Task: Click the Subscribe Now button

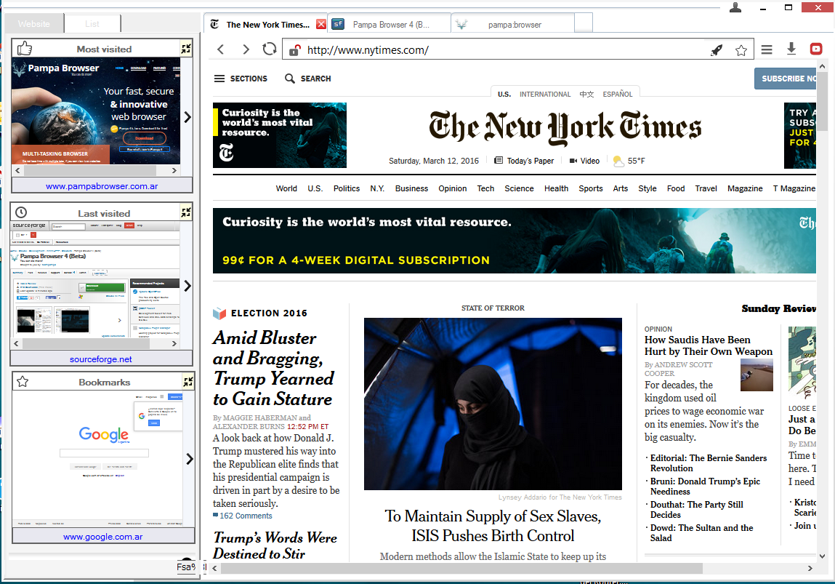Action: coord(786,79)
